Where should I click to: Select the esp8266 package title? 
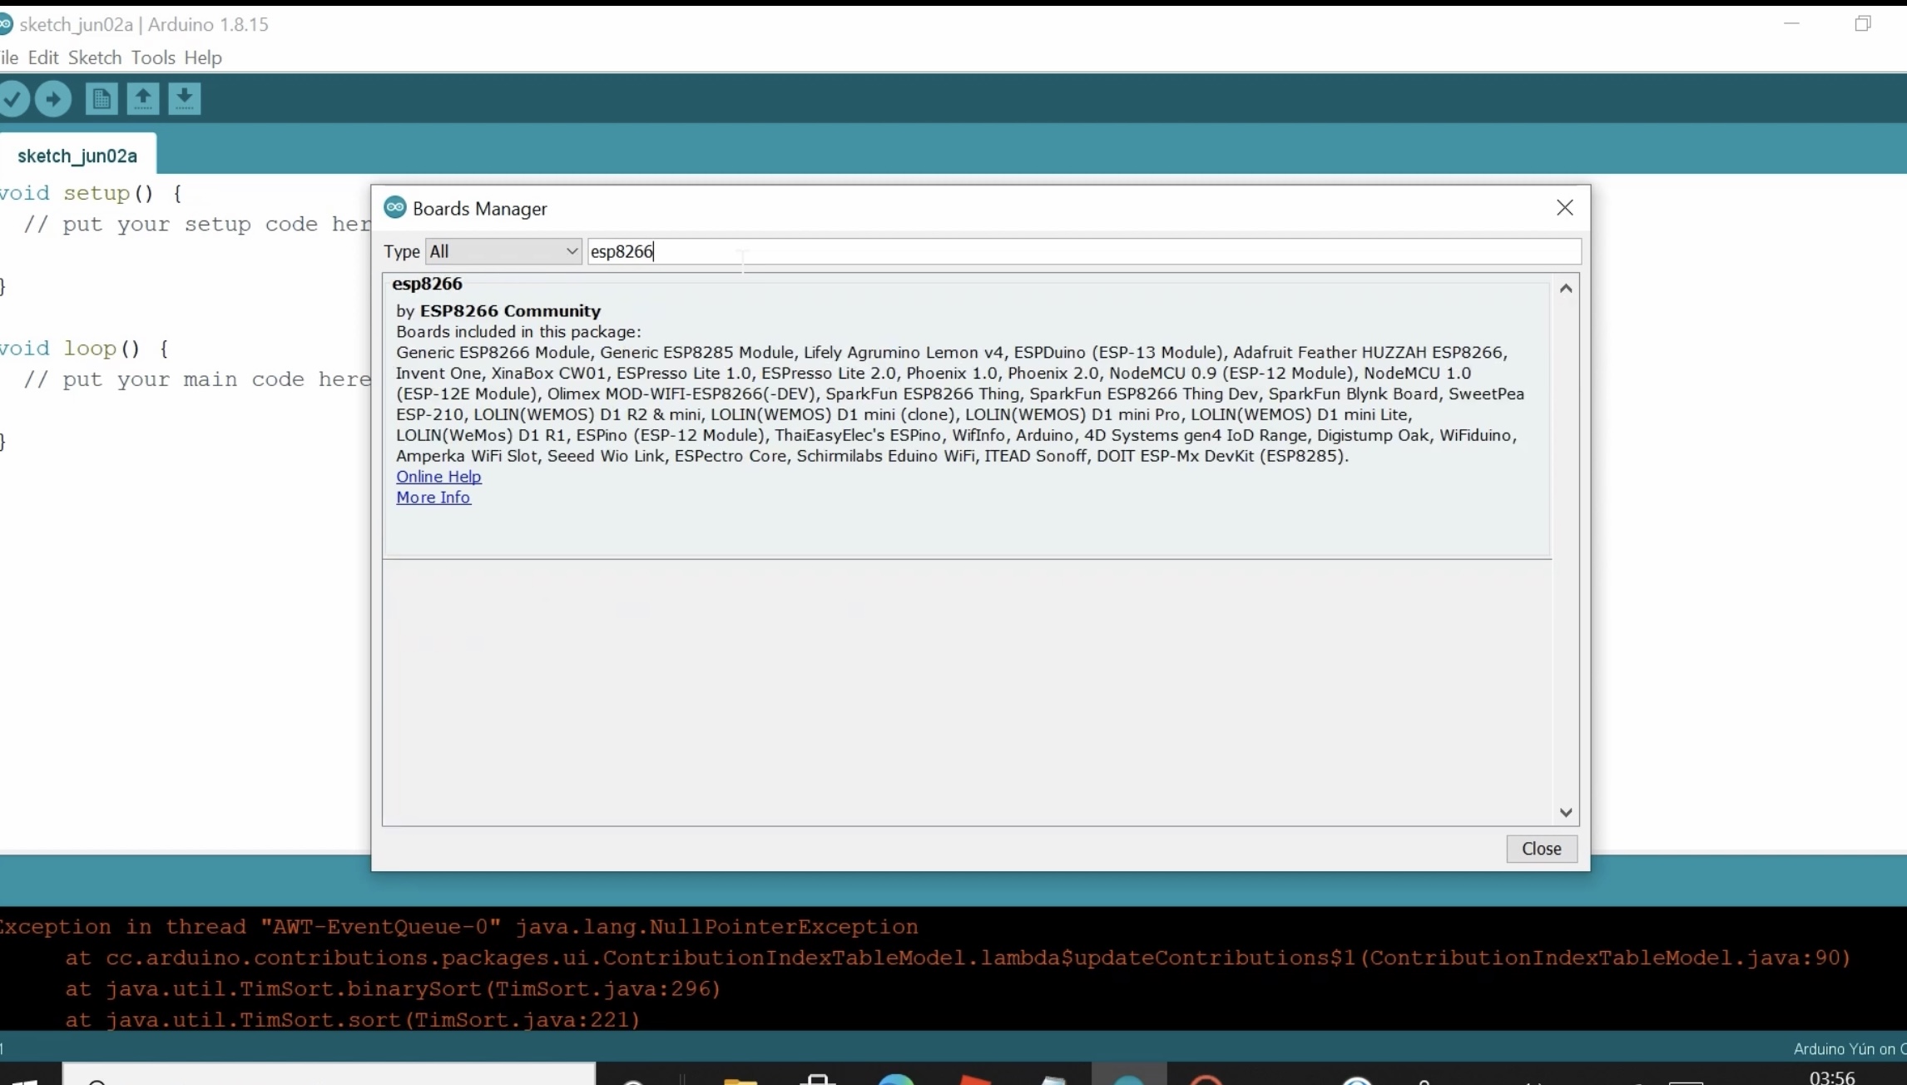point(427,284)
